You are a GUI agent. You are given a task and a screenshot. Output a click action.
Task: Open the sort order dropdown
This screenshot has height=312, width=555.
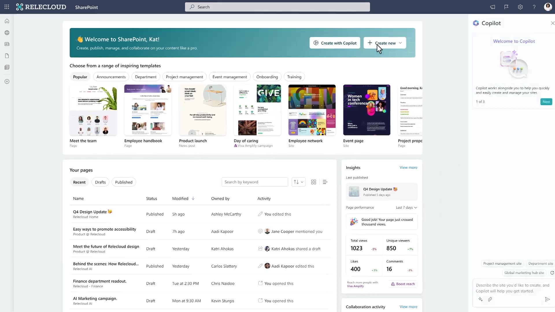[298, 182]
